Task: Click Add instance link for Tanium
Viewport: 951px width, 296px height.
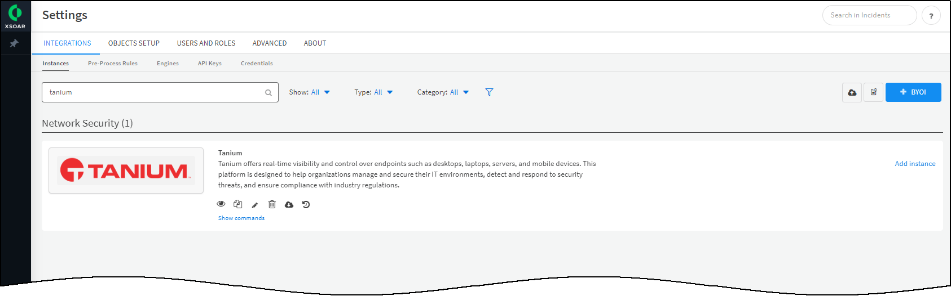Action: click(x=915, y=164)
